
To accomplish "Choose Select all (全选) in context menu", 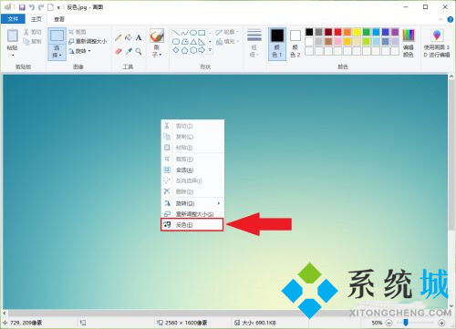I will 192,170.
